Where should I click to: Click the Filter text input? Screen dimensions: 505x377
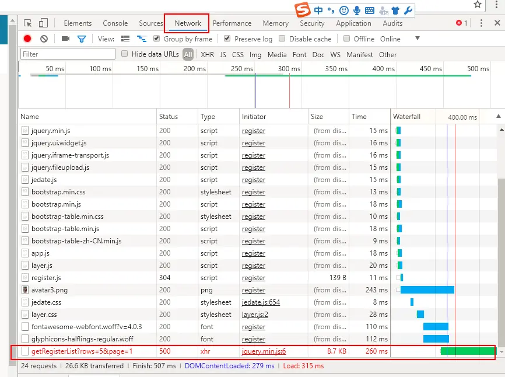click(x=68, y=54)
